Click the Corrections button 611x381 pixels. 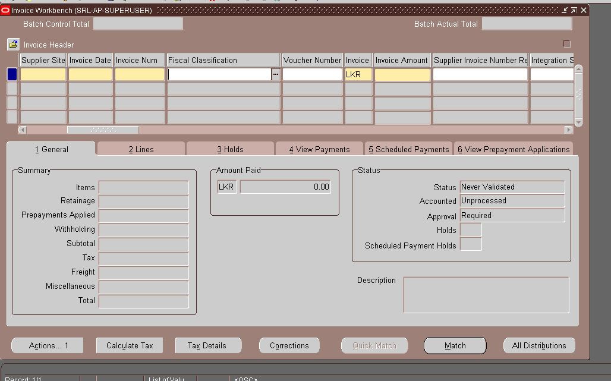[289, 345]
